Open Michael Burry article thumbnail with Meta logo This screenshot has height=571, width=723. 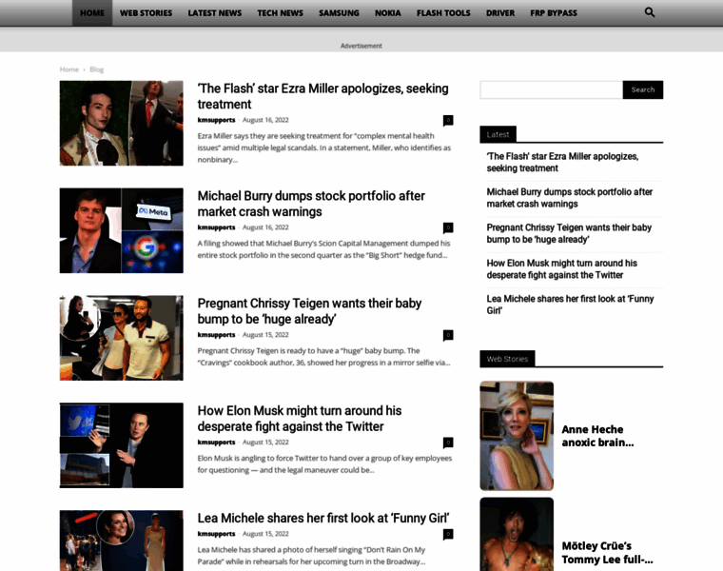pos(121,230)
